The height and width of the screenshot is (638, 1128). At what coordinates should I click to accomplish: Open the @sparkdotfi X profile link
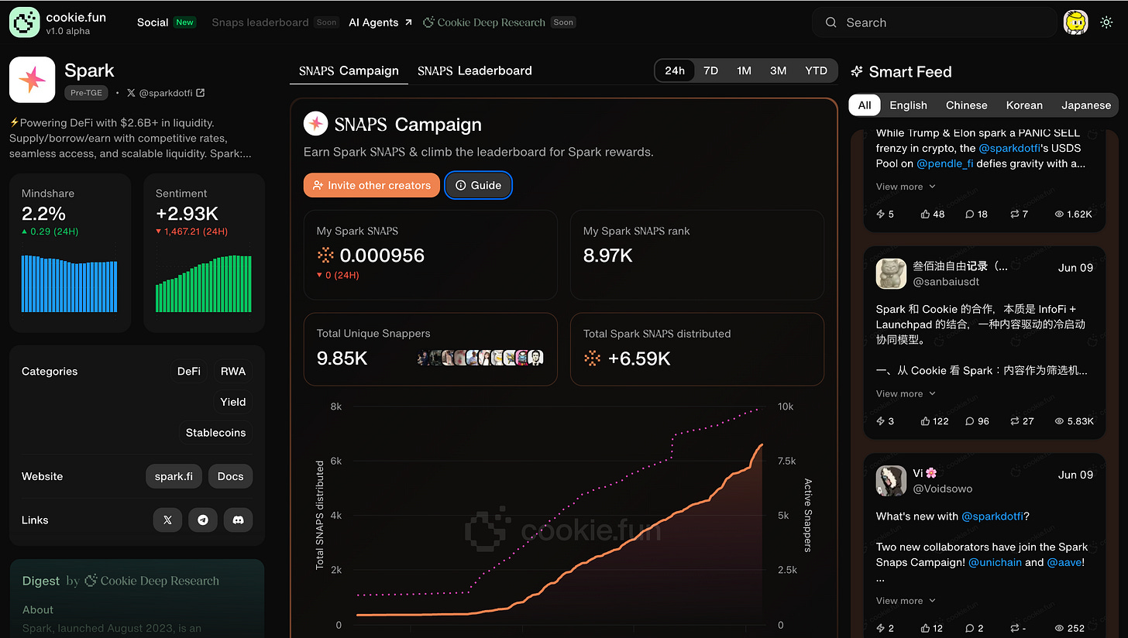click(x=167, y=93)
